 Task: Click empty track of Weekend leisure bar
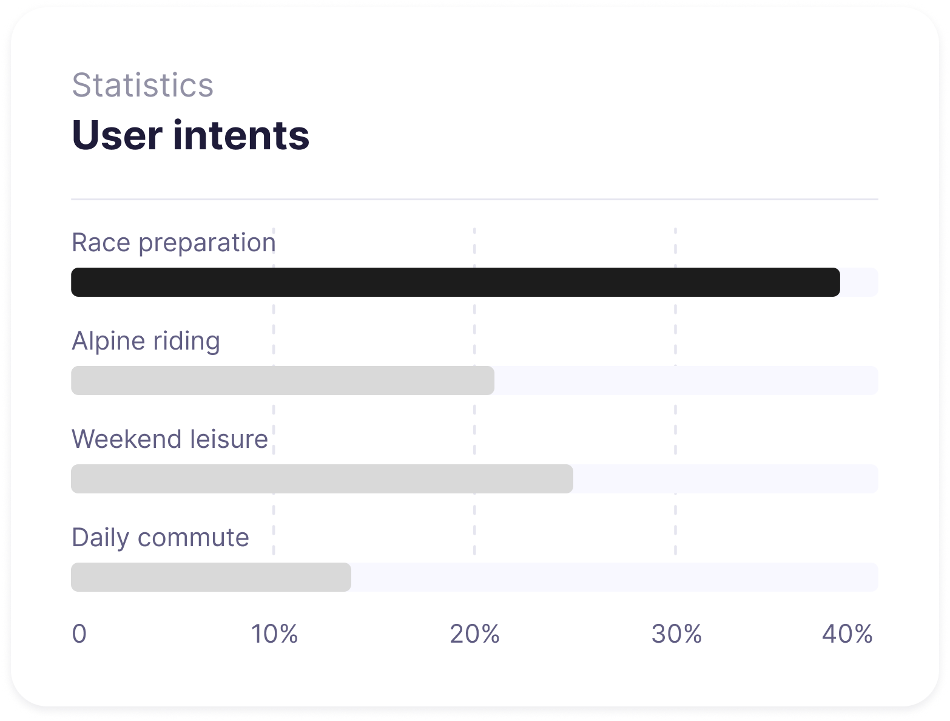725,479
